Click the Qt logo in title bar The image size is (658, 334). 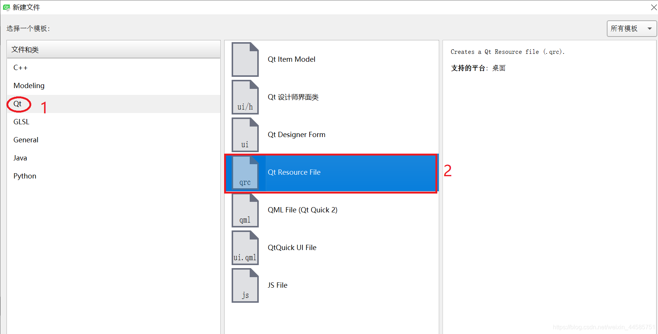click(6, 7)
